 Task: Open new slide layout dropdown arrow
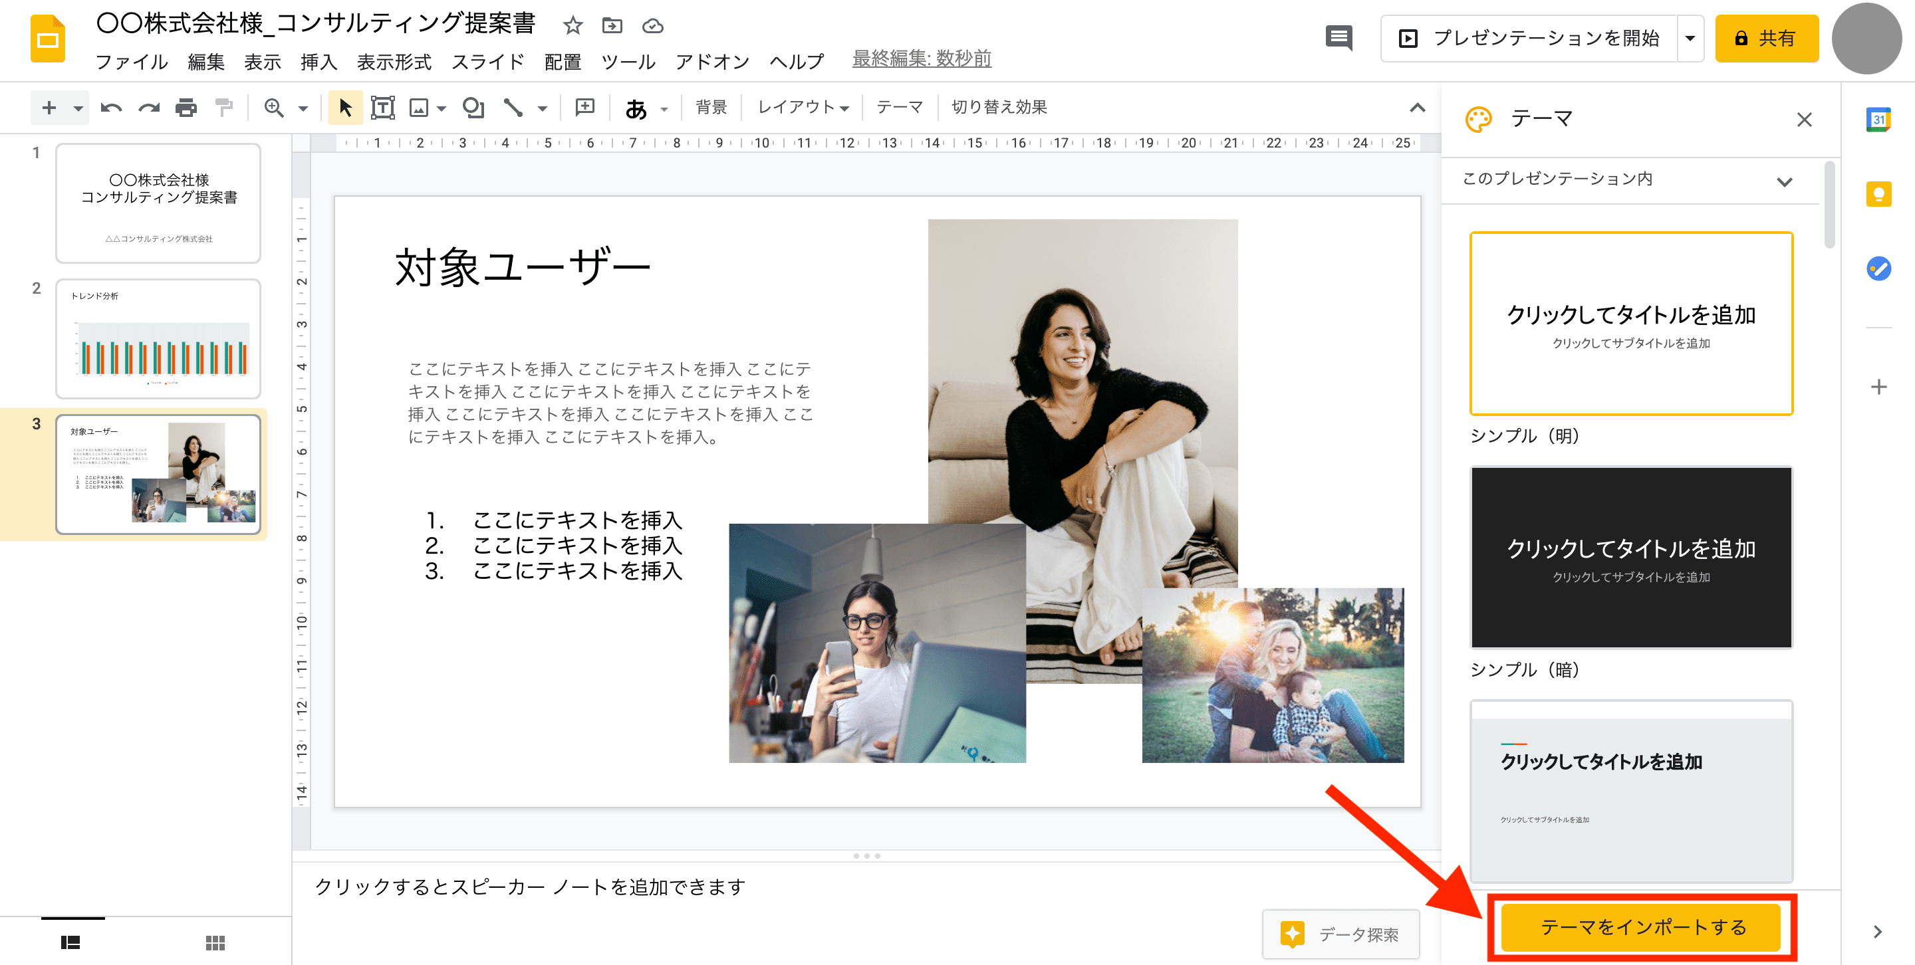(78, 108)
